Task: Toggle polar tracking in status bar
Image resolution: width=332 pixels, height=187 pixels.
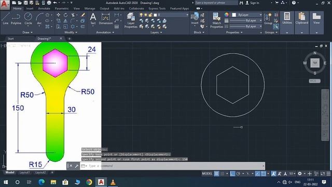Action: tap(238, 173)
